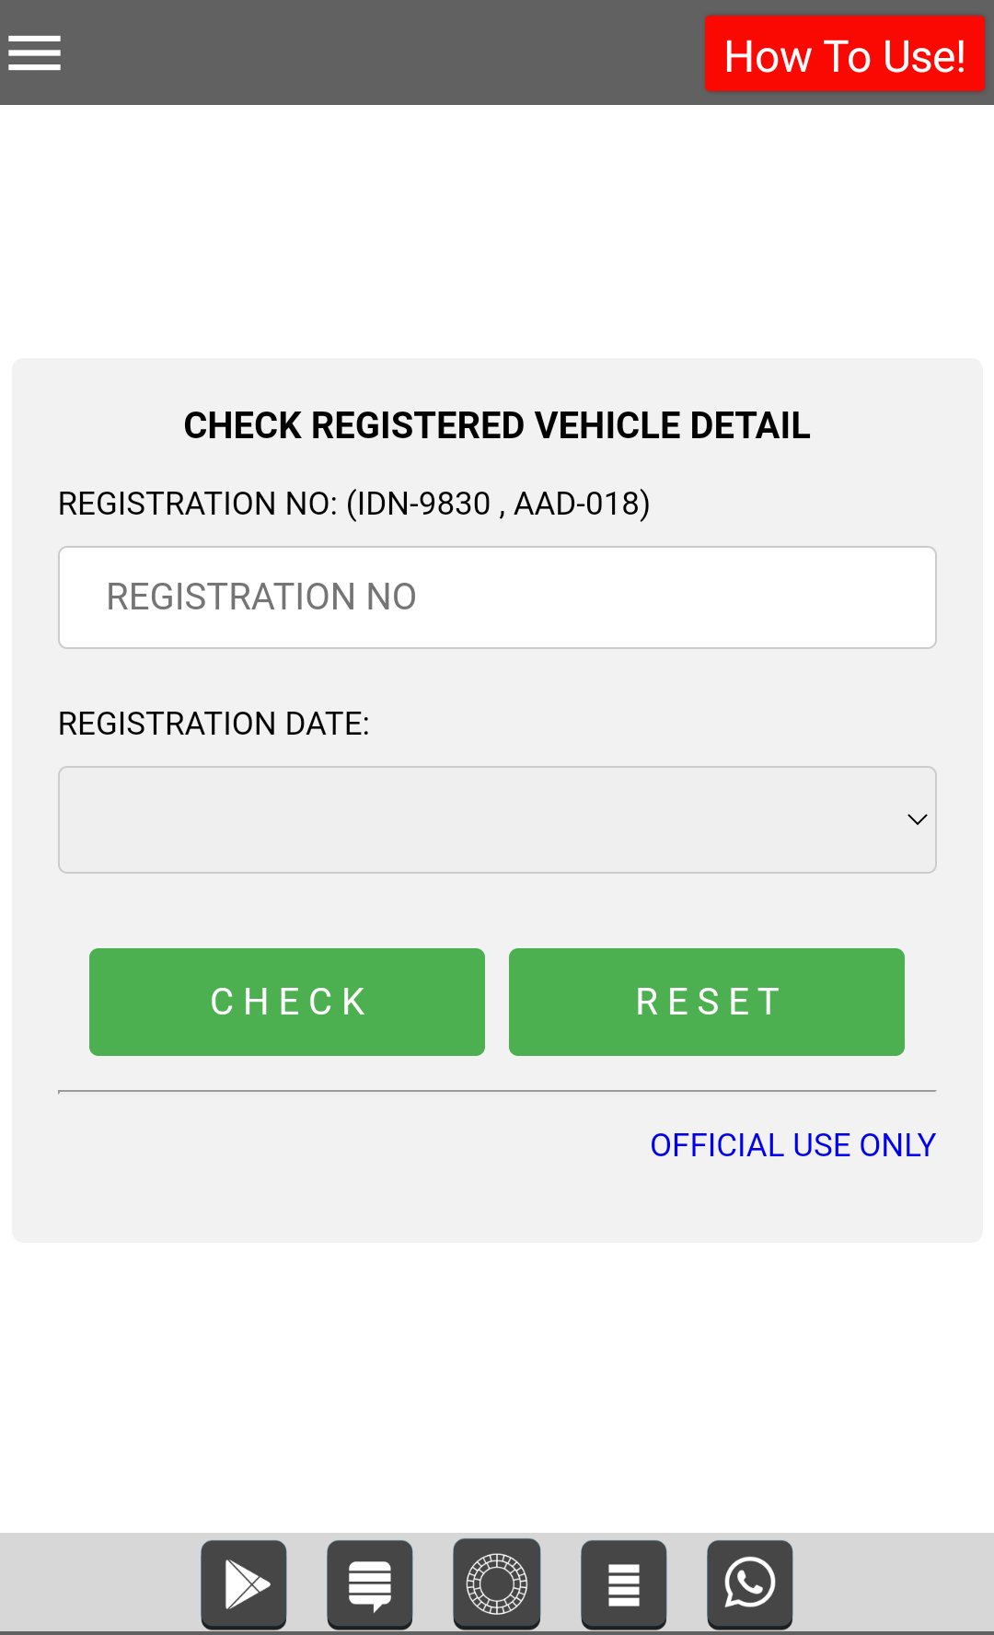Screen dimensions: 994x1635
Task: Tap the stacked bars list icon
Action: tap(624, 1583)
